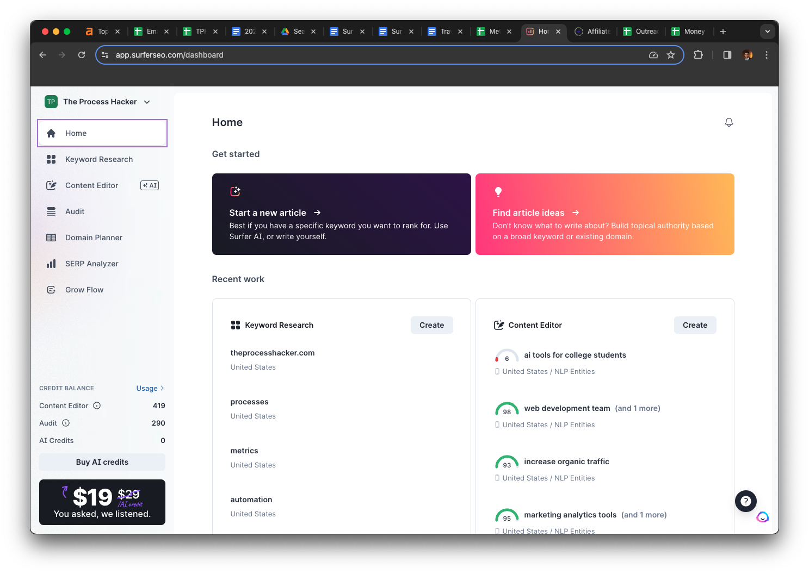Switch to the Outreach browser tab
809x574 pixels.
pos(641,32)
